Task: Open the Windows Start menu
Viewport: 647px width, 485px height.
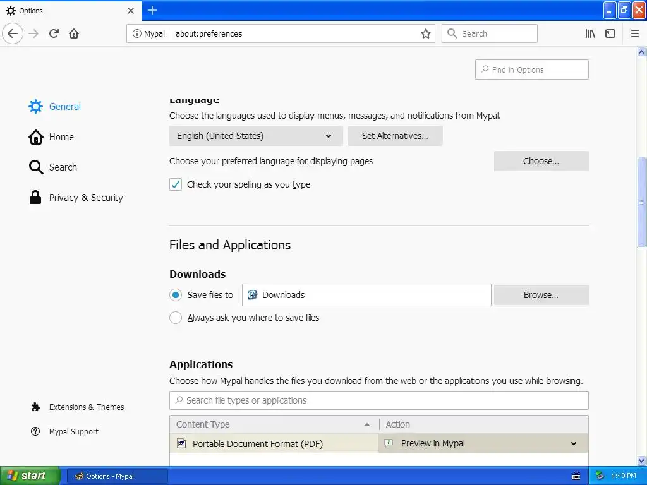Action: pos(30,476)
